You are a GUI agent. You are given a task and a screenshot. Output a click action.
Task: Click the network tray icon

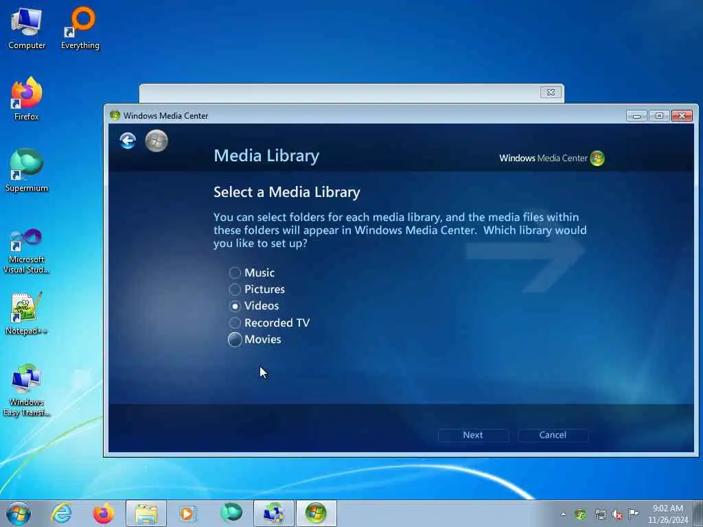pyautogui.click(x=600, y=514)
